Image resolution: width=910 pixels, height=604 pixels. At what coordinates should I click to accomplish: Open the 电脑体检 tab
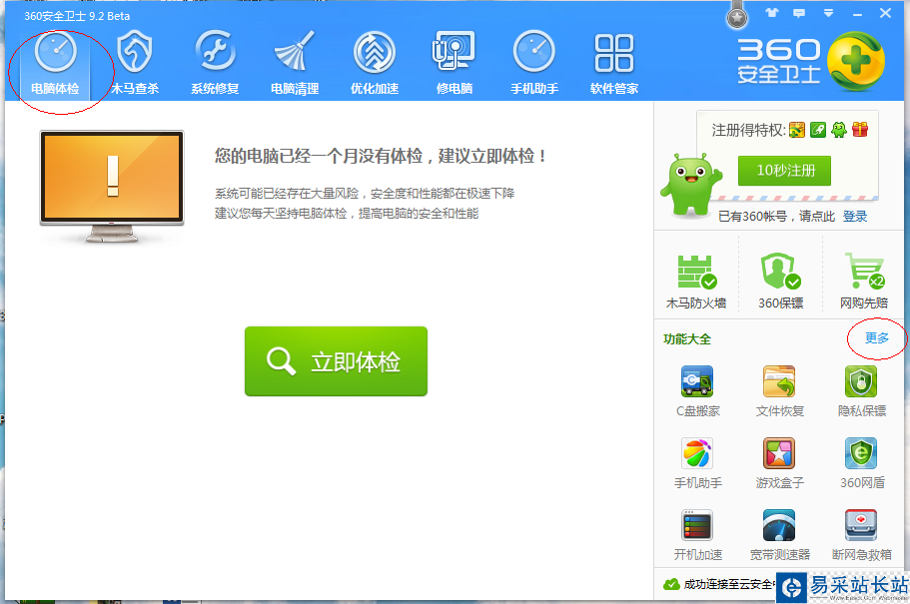click(x=55, y=64)
